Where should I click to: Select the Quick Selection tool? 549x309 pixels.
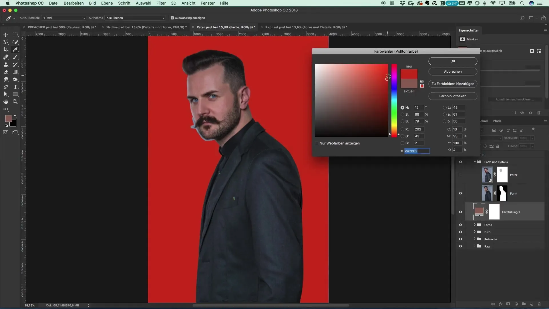pos(15,42)
